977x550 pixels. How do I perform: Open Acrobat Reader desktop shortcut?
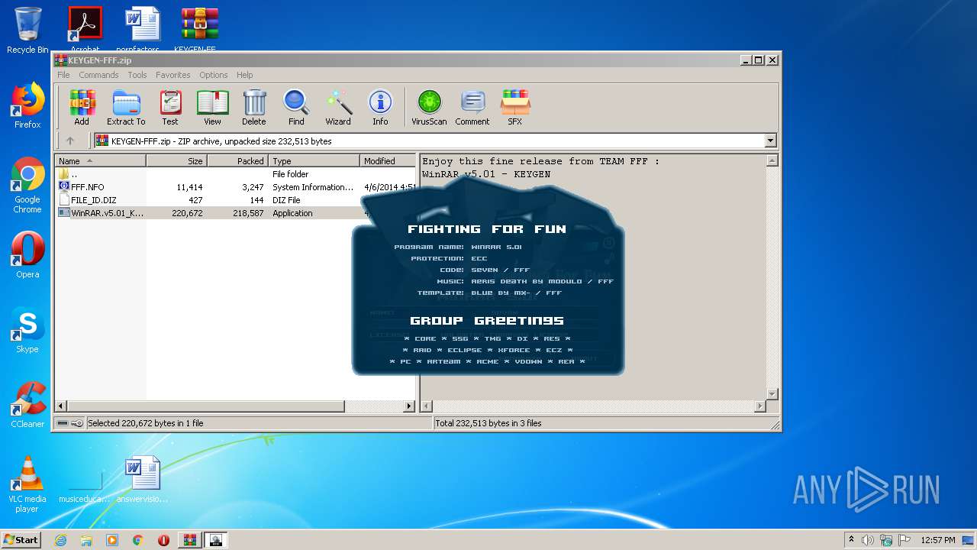click(x=85, y=29)
